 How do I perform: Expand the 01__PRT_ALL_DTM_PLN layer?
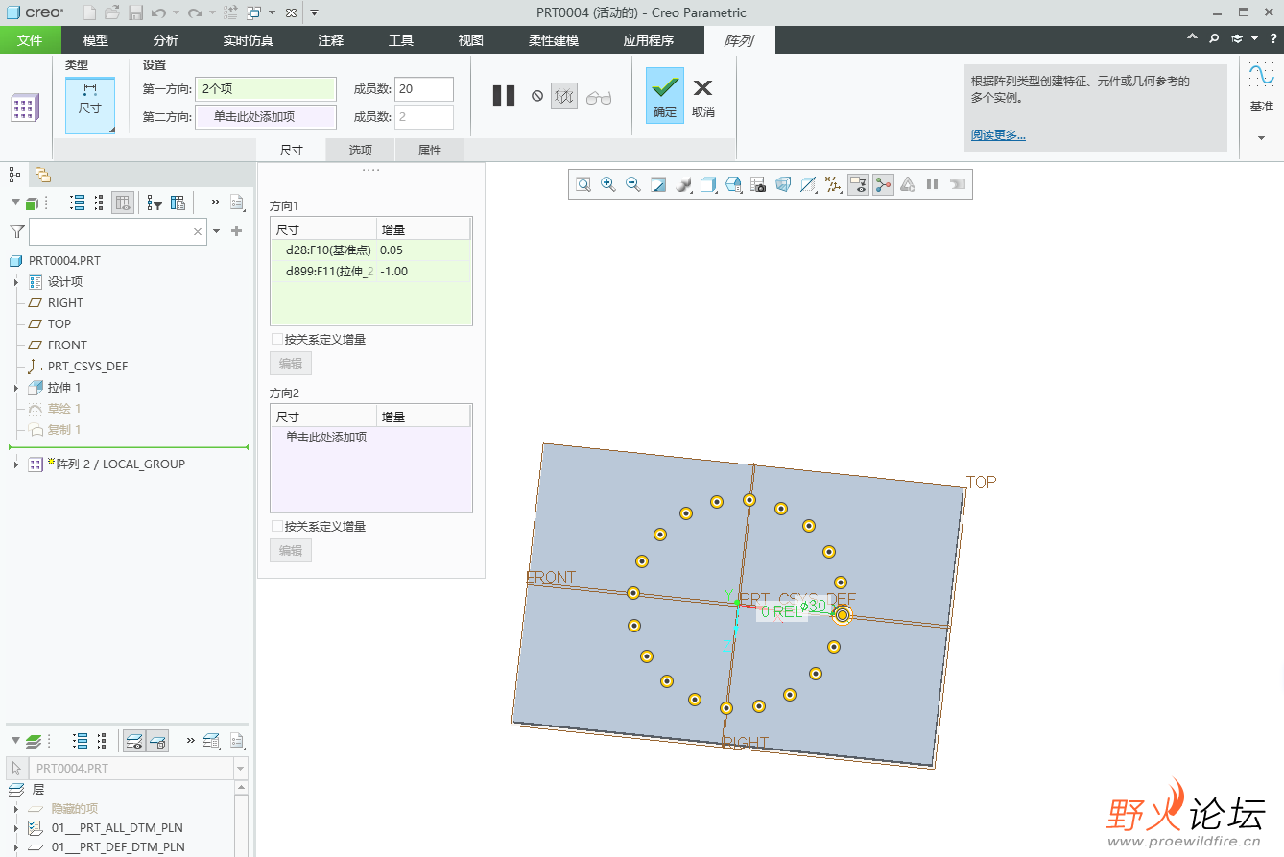click(x=15, y=828)
